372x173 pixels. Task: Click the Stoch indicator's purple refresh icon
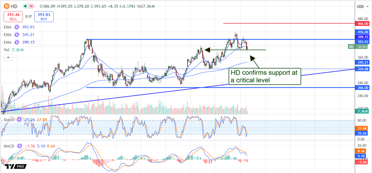[x=20, y=119]
